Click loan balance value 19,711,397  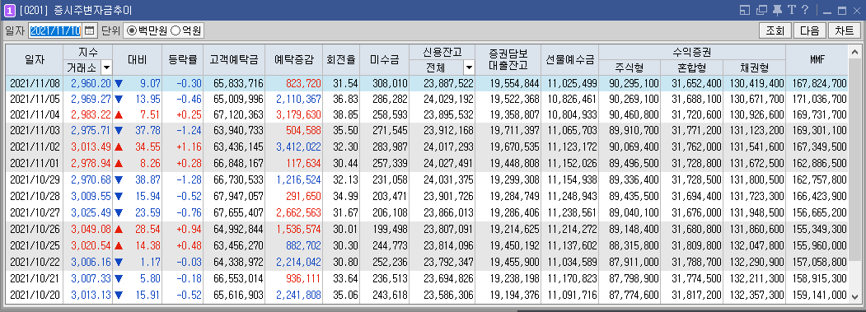(x=515, y=132)
